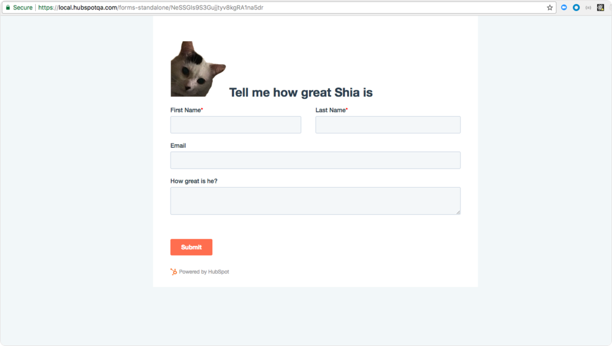Click the HubSpot sprocket logo icon
The image size is (612, 346).
(x=174, y=272)
